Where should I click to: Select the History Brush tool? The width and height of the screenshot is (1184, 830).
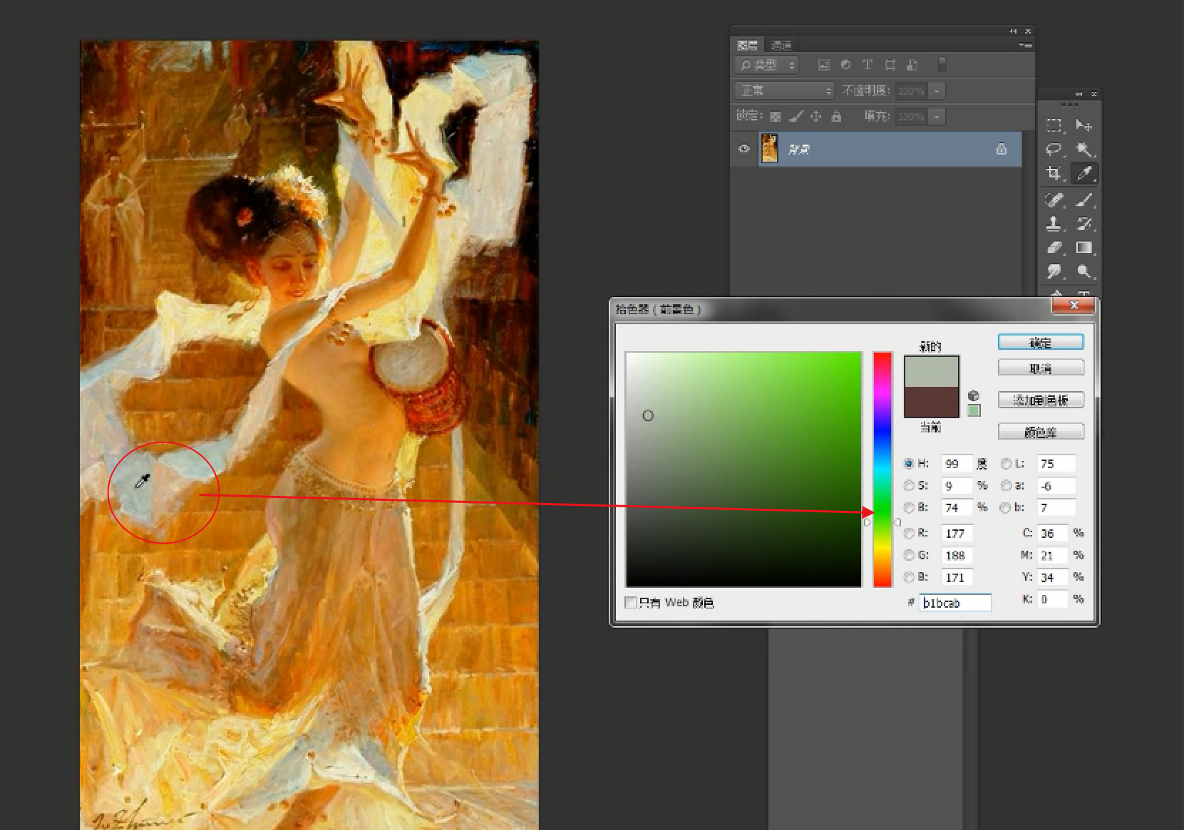click(x=1084, y=224)
